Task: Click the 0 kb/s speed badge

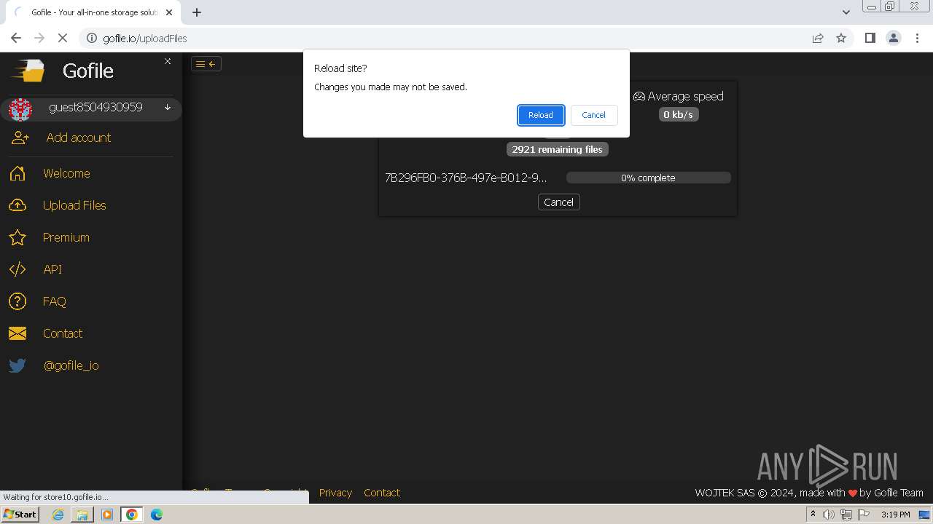Action: click(679, 114)
